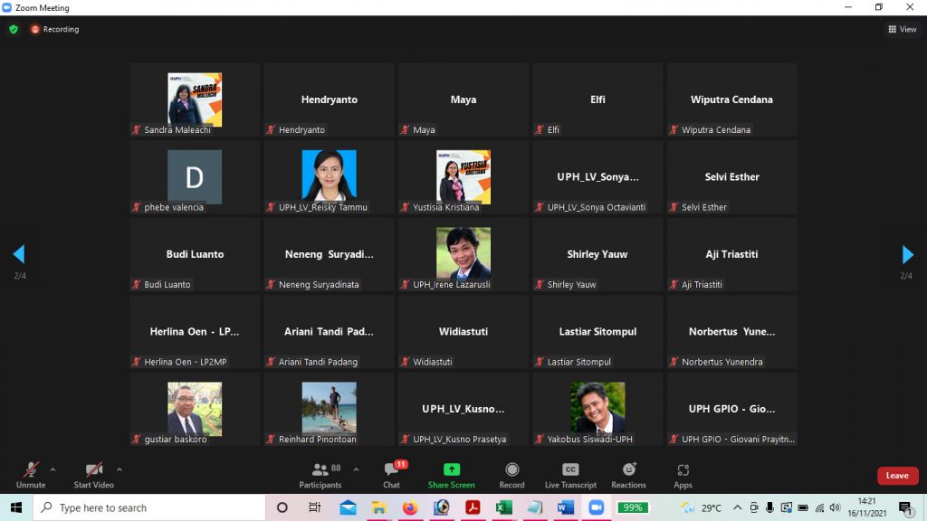Expand the arrow next to Participants

(x=356, y=469)
